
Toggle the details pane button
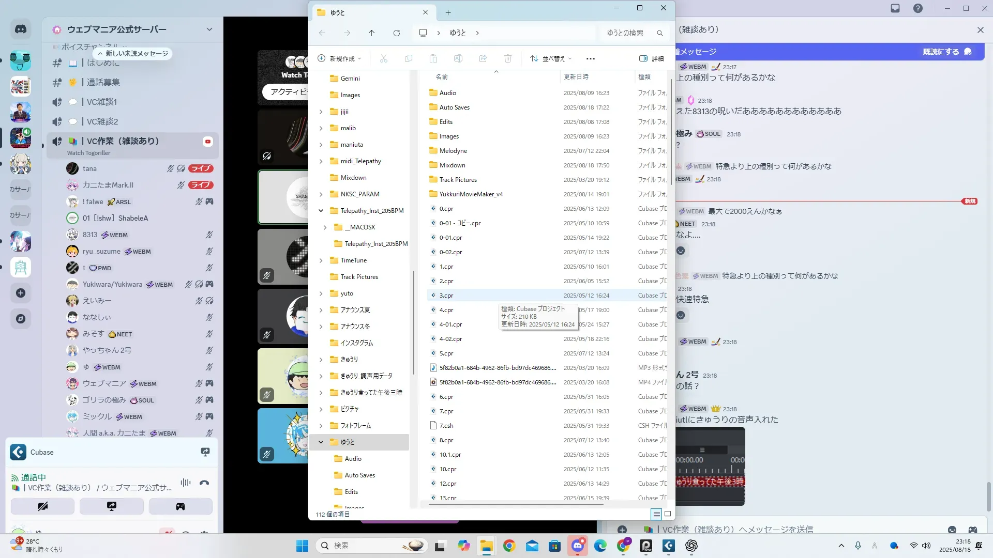point(652,58)
